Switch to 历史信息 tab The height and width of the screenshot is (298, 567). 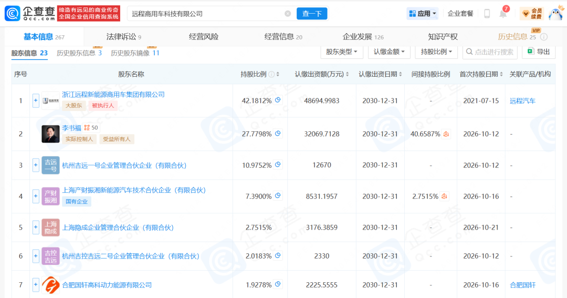[517, 37]
